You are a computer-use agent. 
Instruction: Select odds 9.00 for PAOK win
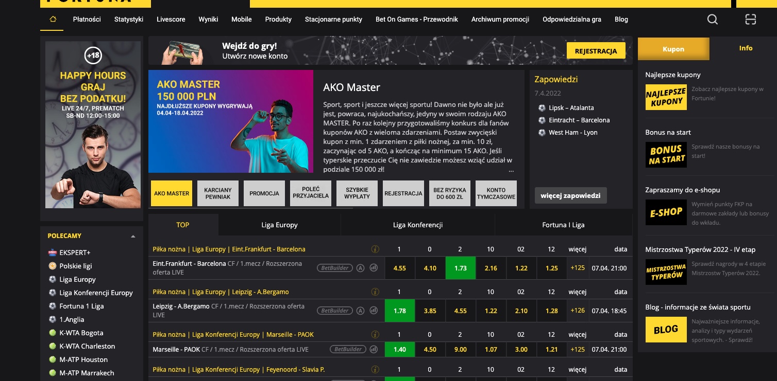(x=461, y=350)
